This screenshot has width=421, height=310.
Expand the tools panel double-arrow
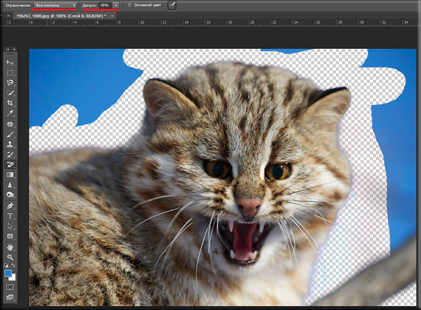tap(8, 49)
